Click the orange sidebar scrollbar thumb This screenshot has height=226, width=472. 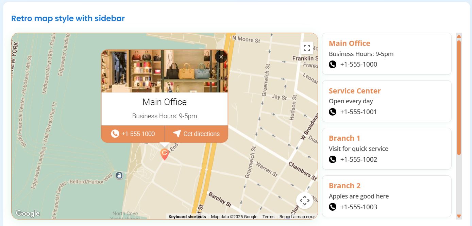(459, 98)
